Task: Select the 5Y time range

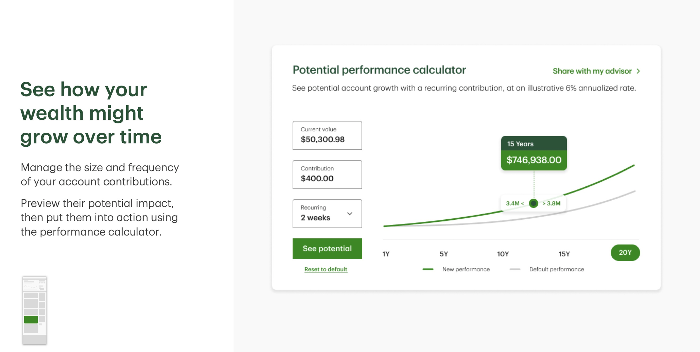Action: 444,254
